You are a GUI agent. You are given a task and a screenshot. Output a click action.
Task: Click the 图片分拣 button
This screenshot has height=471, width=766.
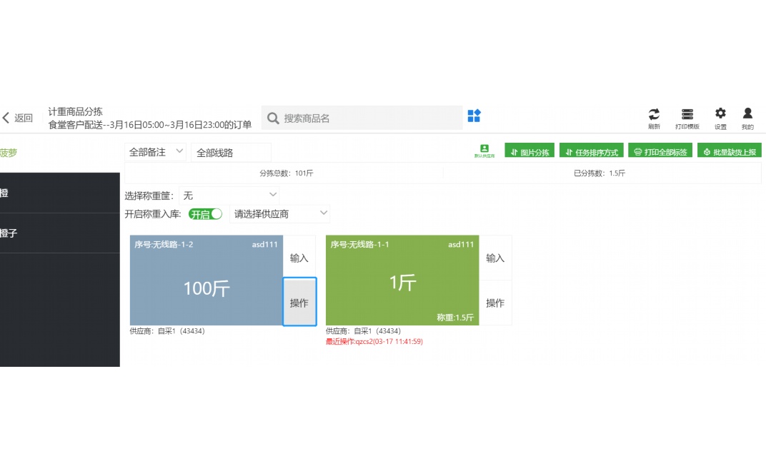click(529, 152)
